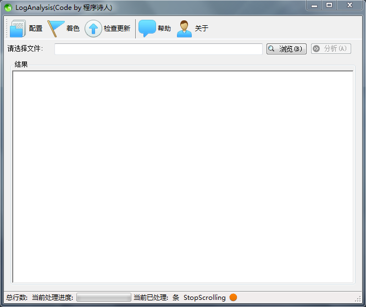The width and height of the screenshot is (366, 307).
Task: Click the LogAnalysis green globe title icon
Action: click(8, 8)
